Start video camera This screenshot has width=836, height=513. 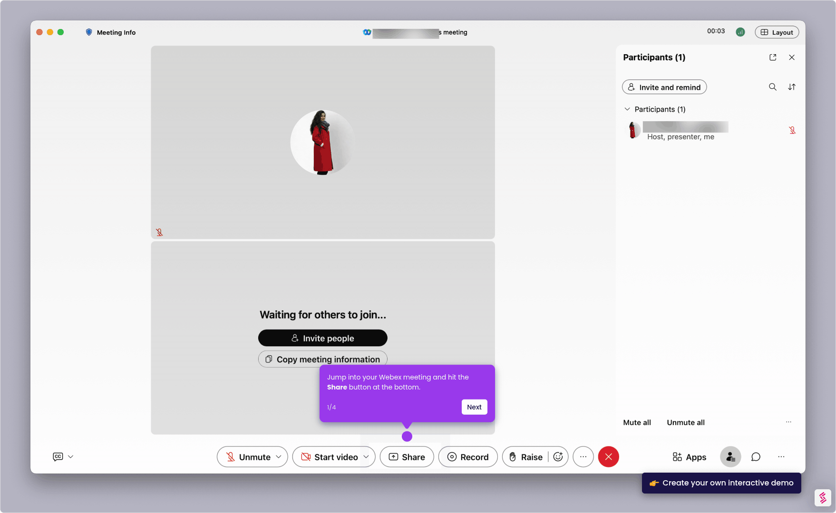(329, 457)
